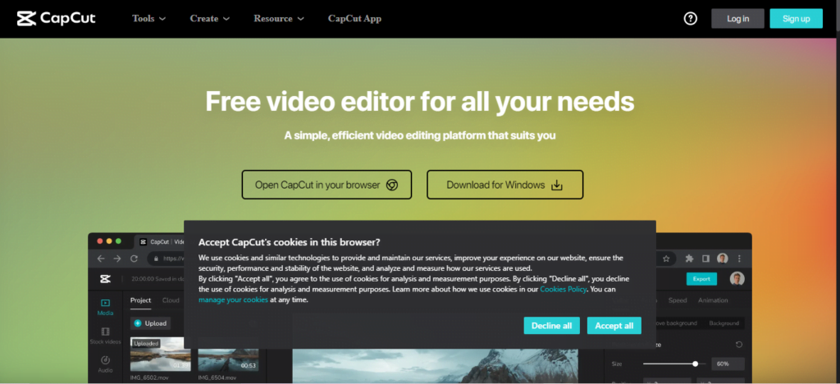The height and width of the screenshot is (384, 840).
Task: Expand the Tools dropdown menu
Action: pyautogui.click(x=149, y=18)
